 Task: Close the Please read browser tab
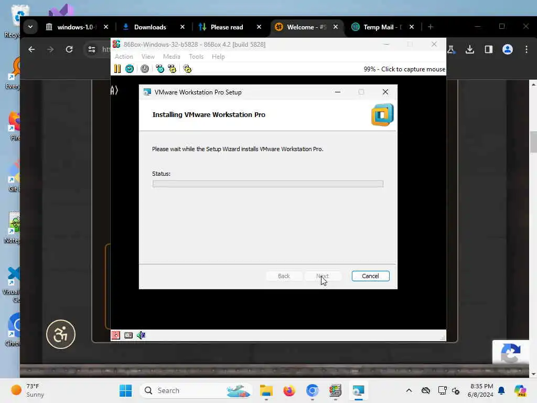pyautogui.click(x=259, y=27)
